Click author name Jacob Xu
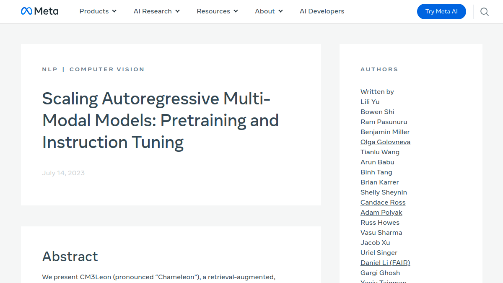The image size is (503, 283). pyautogui.click(x=375, y=242)
